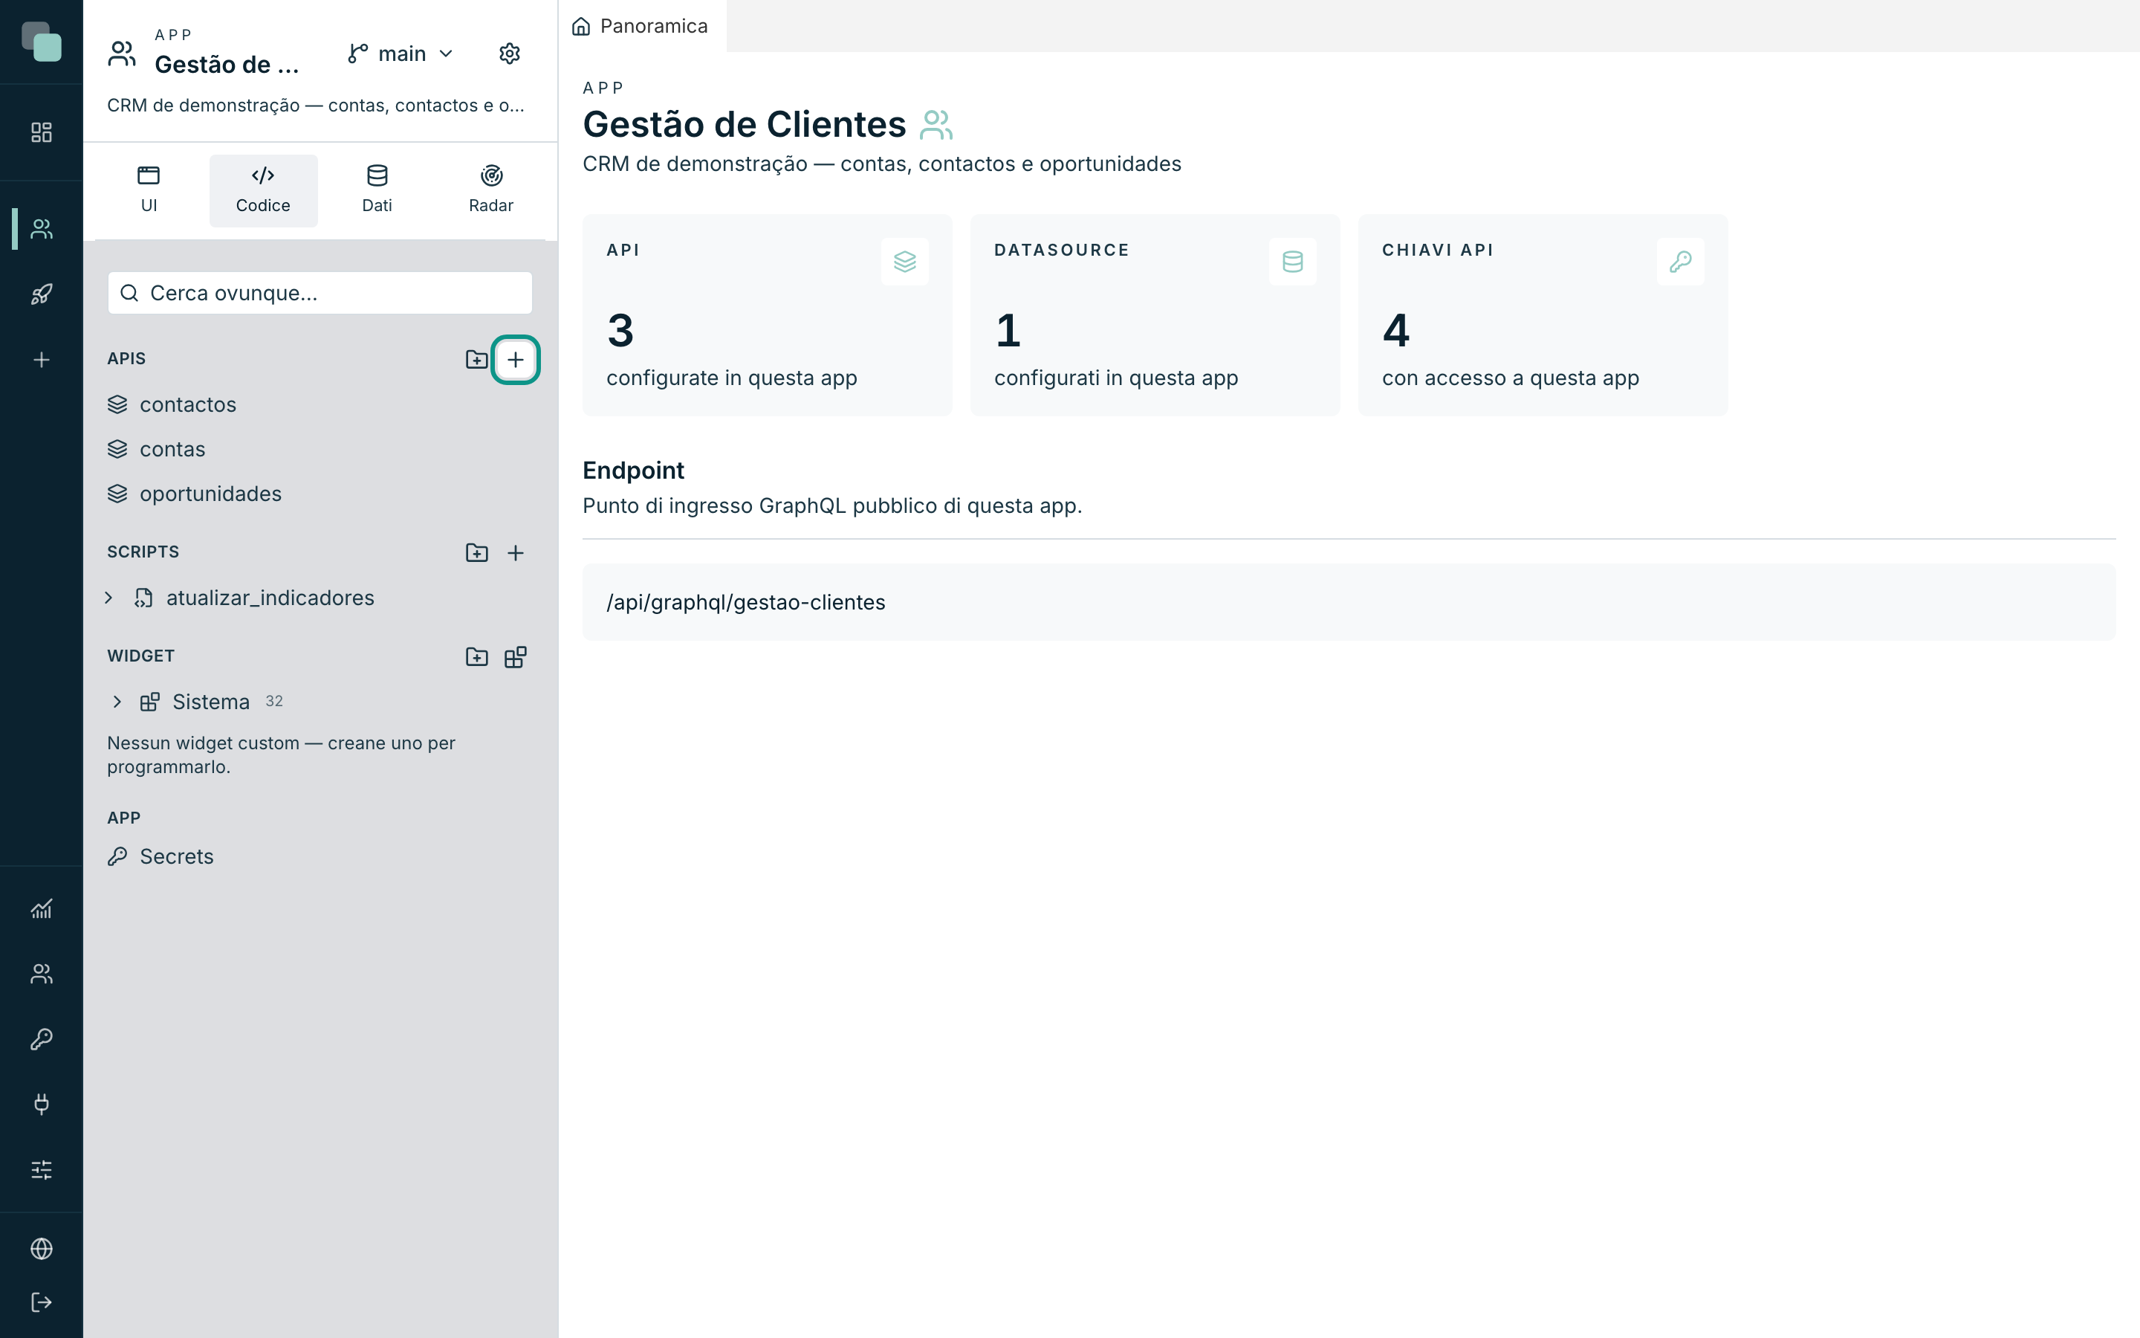The height and width of the screenshot is (1338, 2140).
Task: Open the plug connections icon in left rail
Action: (x=42, y=1105)
